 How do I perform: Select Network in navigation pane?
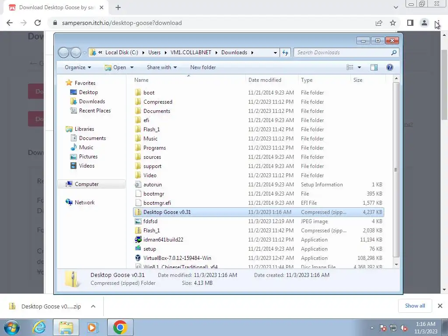click(x=84, y=202)
